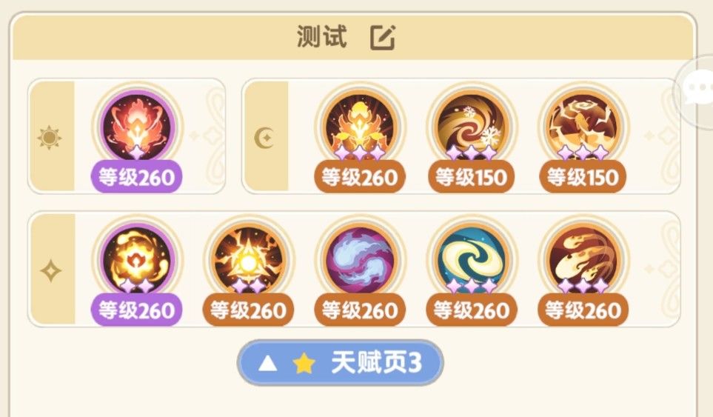Click the 测试 title text

tap(322, 36)
